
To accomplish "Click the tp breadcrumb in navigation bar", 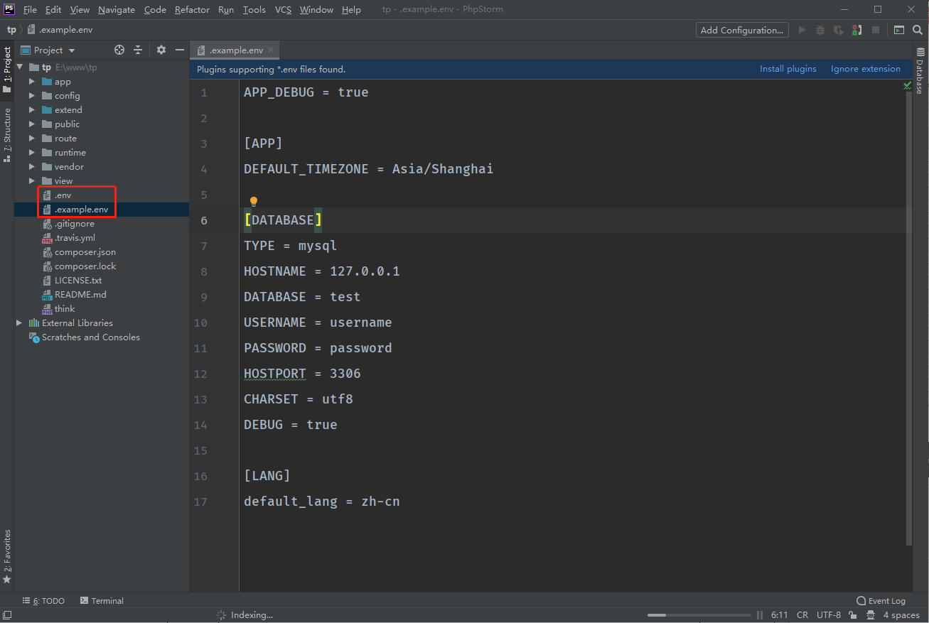I will pyautogui.click(x=11, y=30).
